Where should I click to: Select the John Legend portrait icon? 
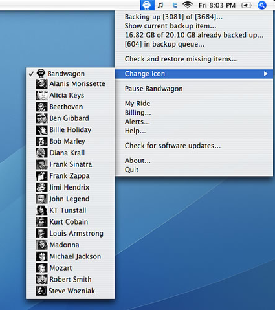coord(41,199)
